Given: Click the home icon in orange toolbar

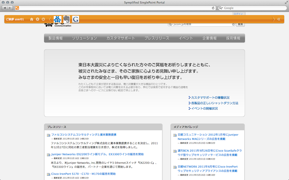Looking at the screenshot, I should click(32, 19).
